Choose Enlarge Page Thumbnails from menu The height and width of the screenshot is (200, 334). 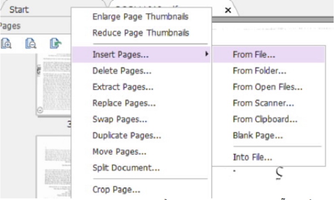140,17
